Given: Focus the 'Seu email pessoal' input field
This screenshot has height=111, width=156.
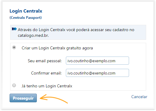Looking at the screenshot, I should 97,61.
